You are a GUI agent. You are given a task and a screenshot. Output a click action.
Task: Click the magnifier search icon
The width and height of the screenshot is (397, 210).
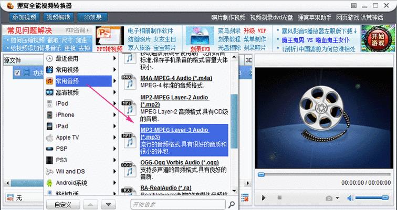click(x=232, y=204)
